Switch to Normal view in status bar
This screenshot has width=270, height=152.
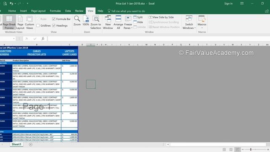click(x=224, y=149)
